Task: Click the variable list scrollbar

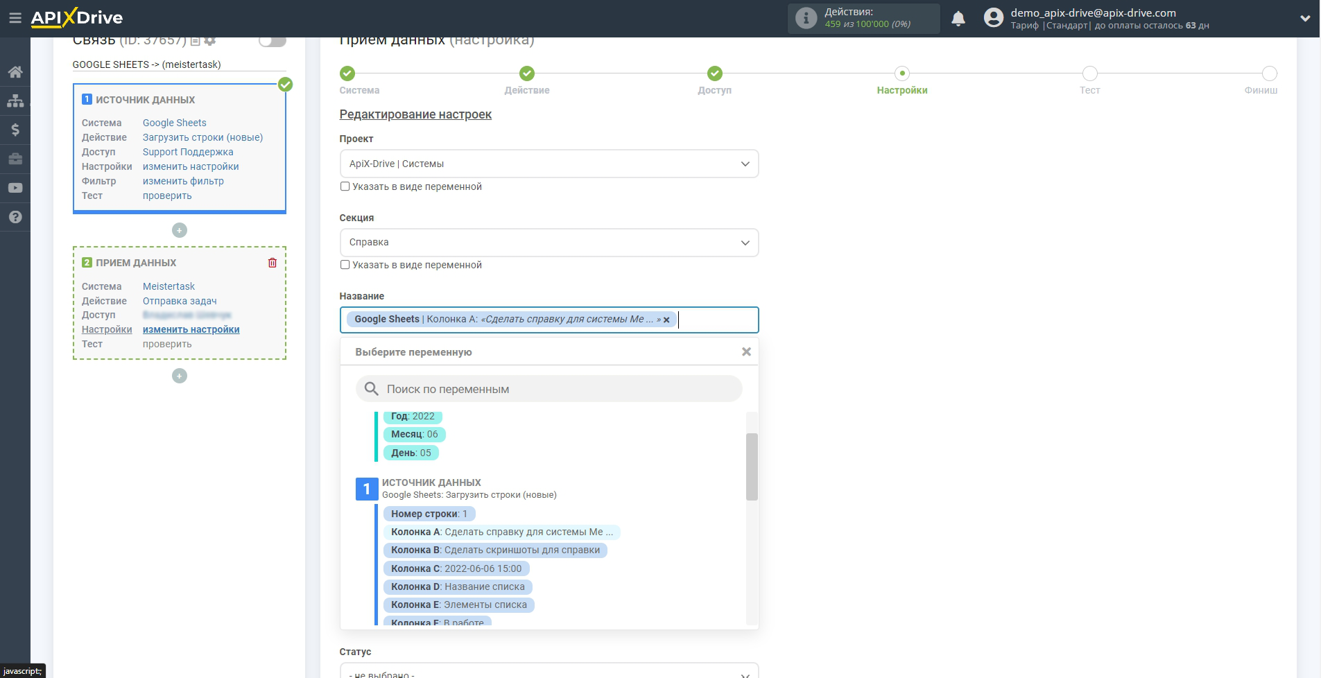Action: 752,467
